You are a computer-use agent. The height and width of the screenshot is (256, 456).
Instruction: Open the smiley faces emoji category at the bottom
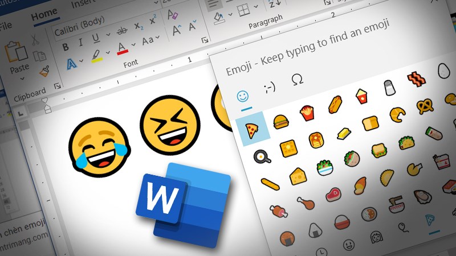coord(348,245)
